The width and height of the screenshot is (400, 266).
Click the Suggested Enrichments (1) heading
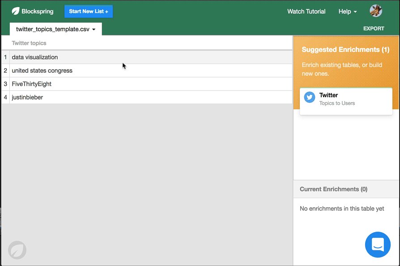tap(345, 50)
